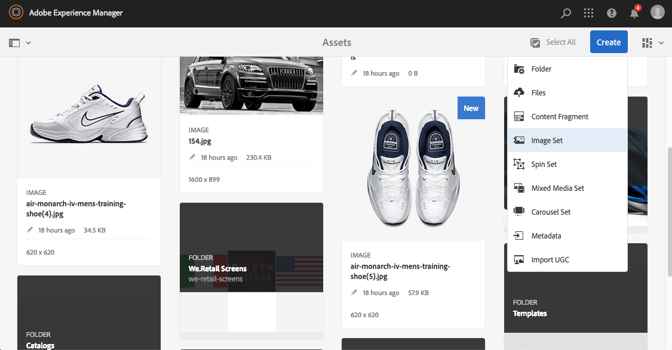
Task: Click pencil icon on shoe(5).jpg card
Action: pyautogui.click(x=354, y=292)
